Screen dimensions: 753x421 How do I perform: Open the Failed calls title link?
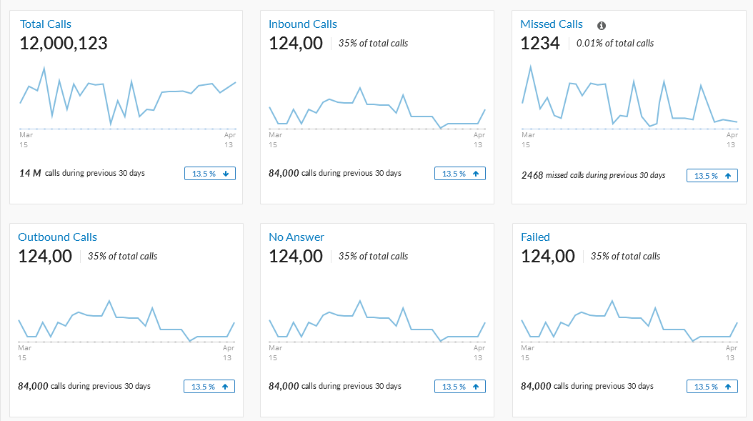535,237
